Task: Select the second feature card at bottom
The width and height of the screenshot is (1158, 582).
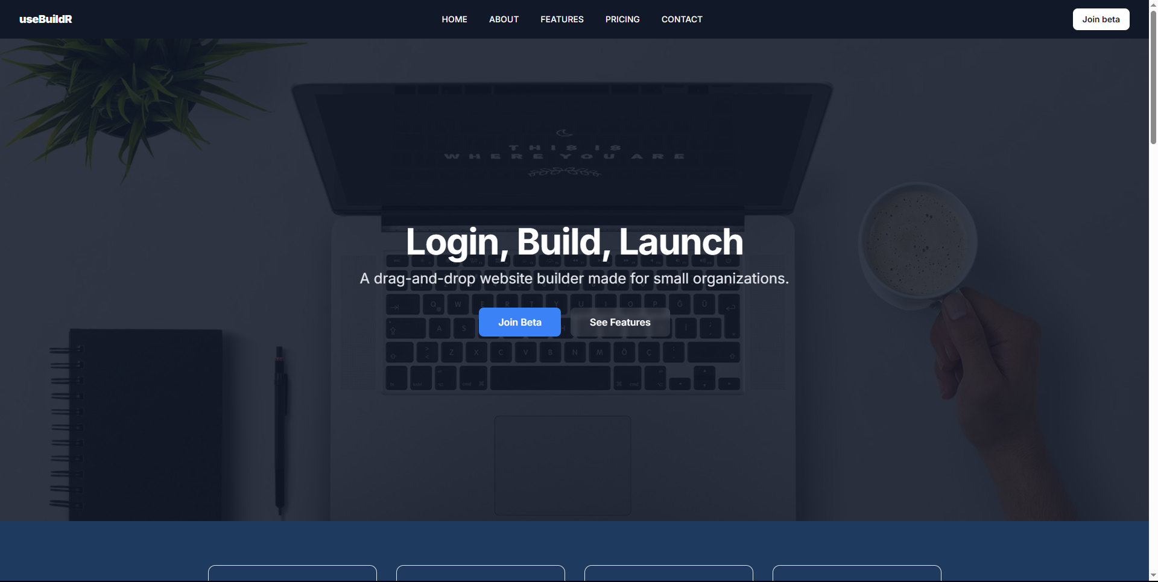Action: point(481,574)
